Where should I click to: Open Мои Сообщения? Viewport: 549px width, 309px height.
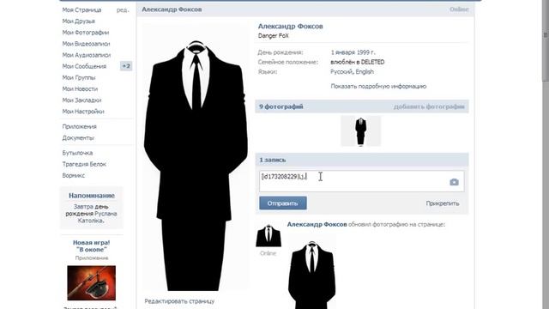tap(84, 66)
